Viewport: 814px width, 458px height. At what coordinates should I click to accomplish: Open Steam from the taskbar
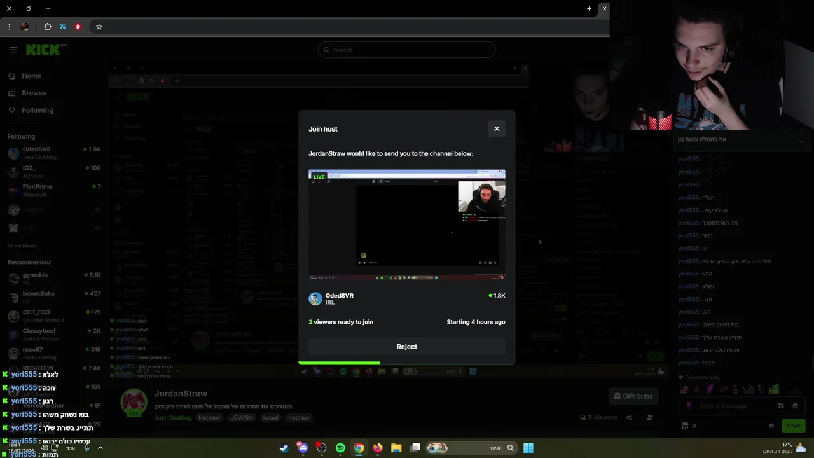pos(284,448)
